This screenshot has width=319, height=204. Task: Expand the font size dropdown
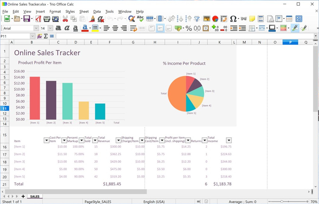tap(50, 28)
